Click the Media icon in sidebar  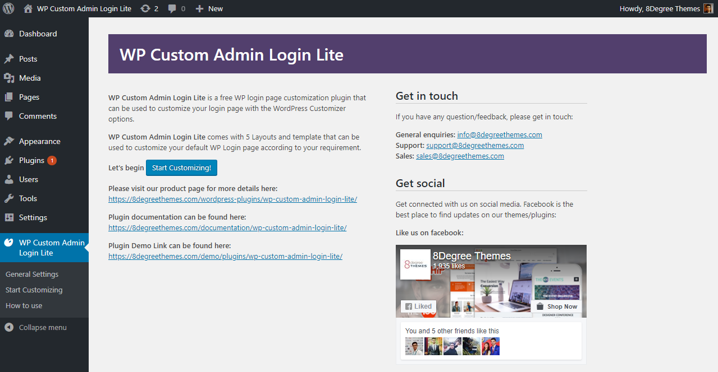click(9, 78)
